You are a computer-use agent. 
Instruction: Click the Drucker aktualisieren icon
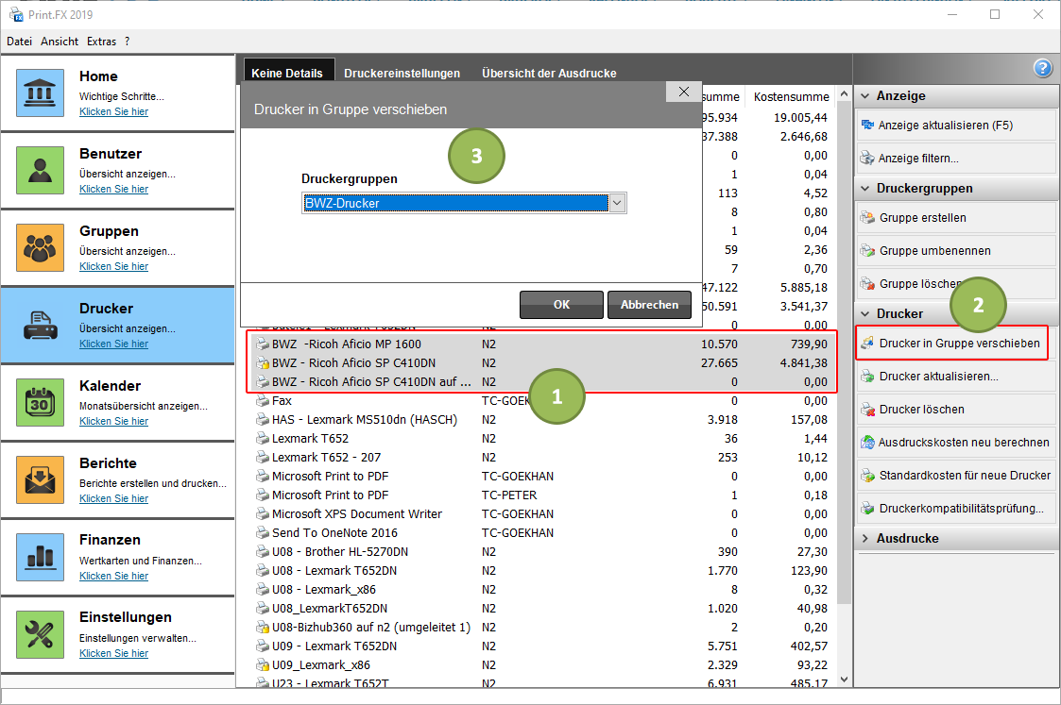pyautogui.click(x=867, y=377)
